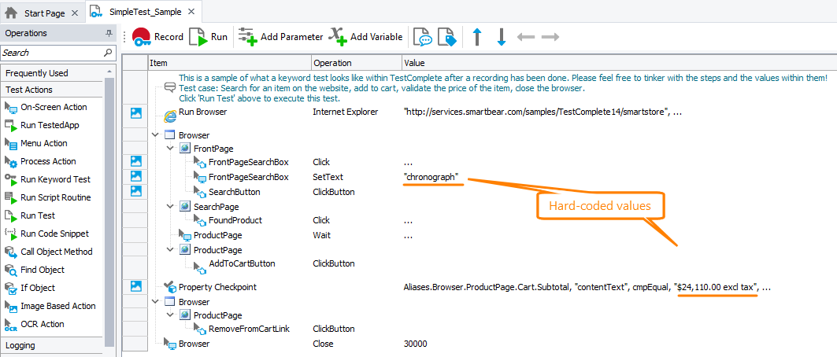Viewport: 837px width, 357px height.
Task: Open the Frequently Used category
Action: [37, 73]
